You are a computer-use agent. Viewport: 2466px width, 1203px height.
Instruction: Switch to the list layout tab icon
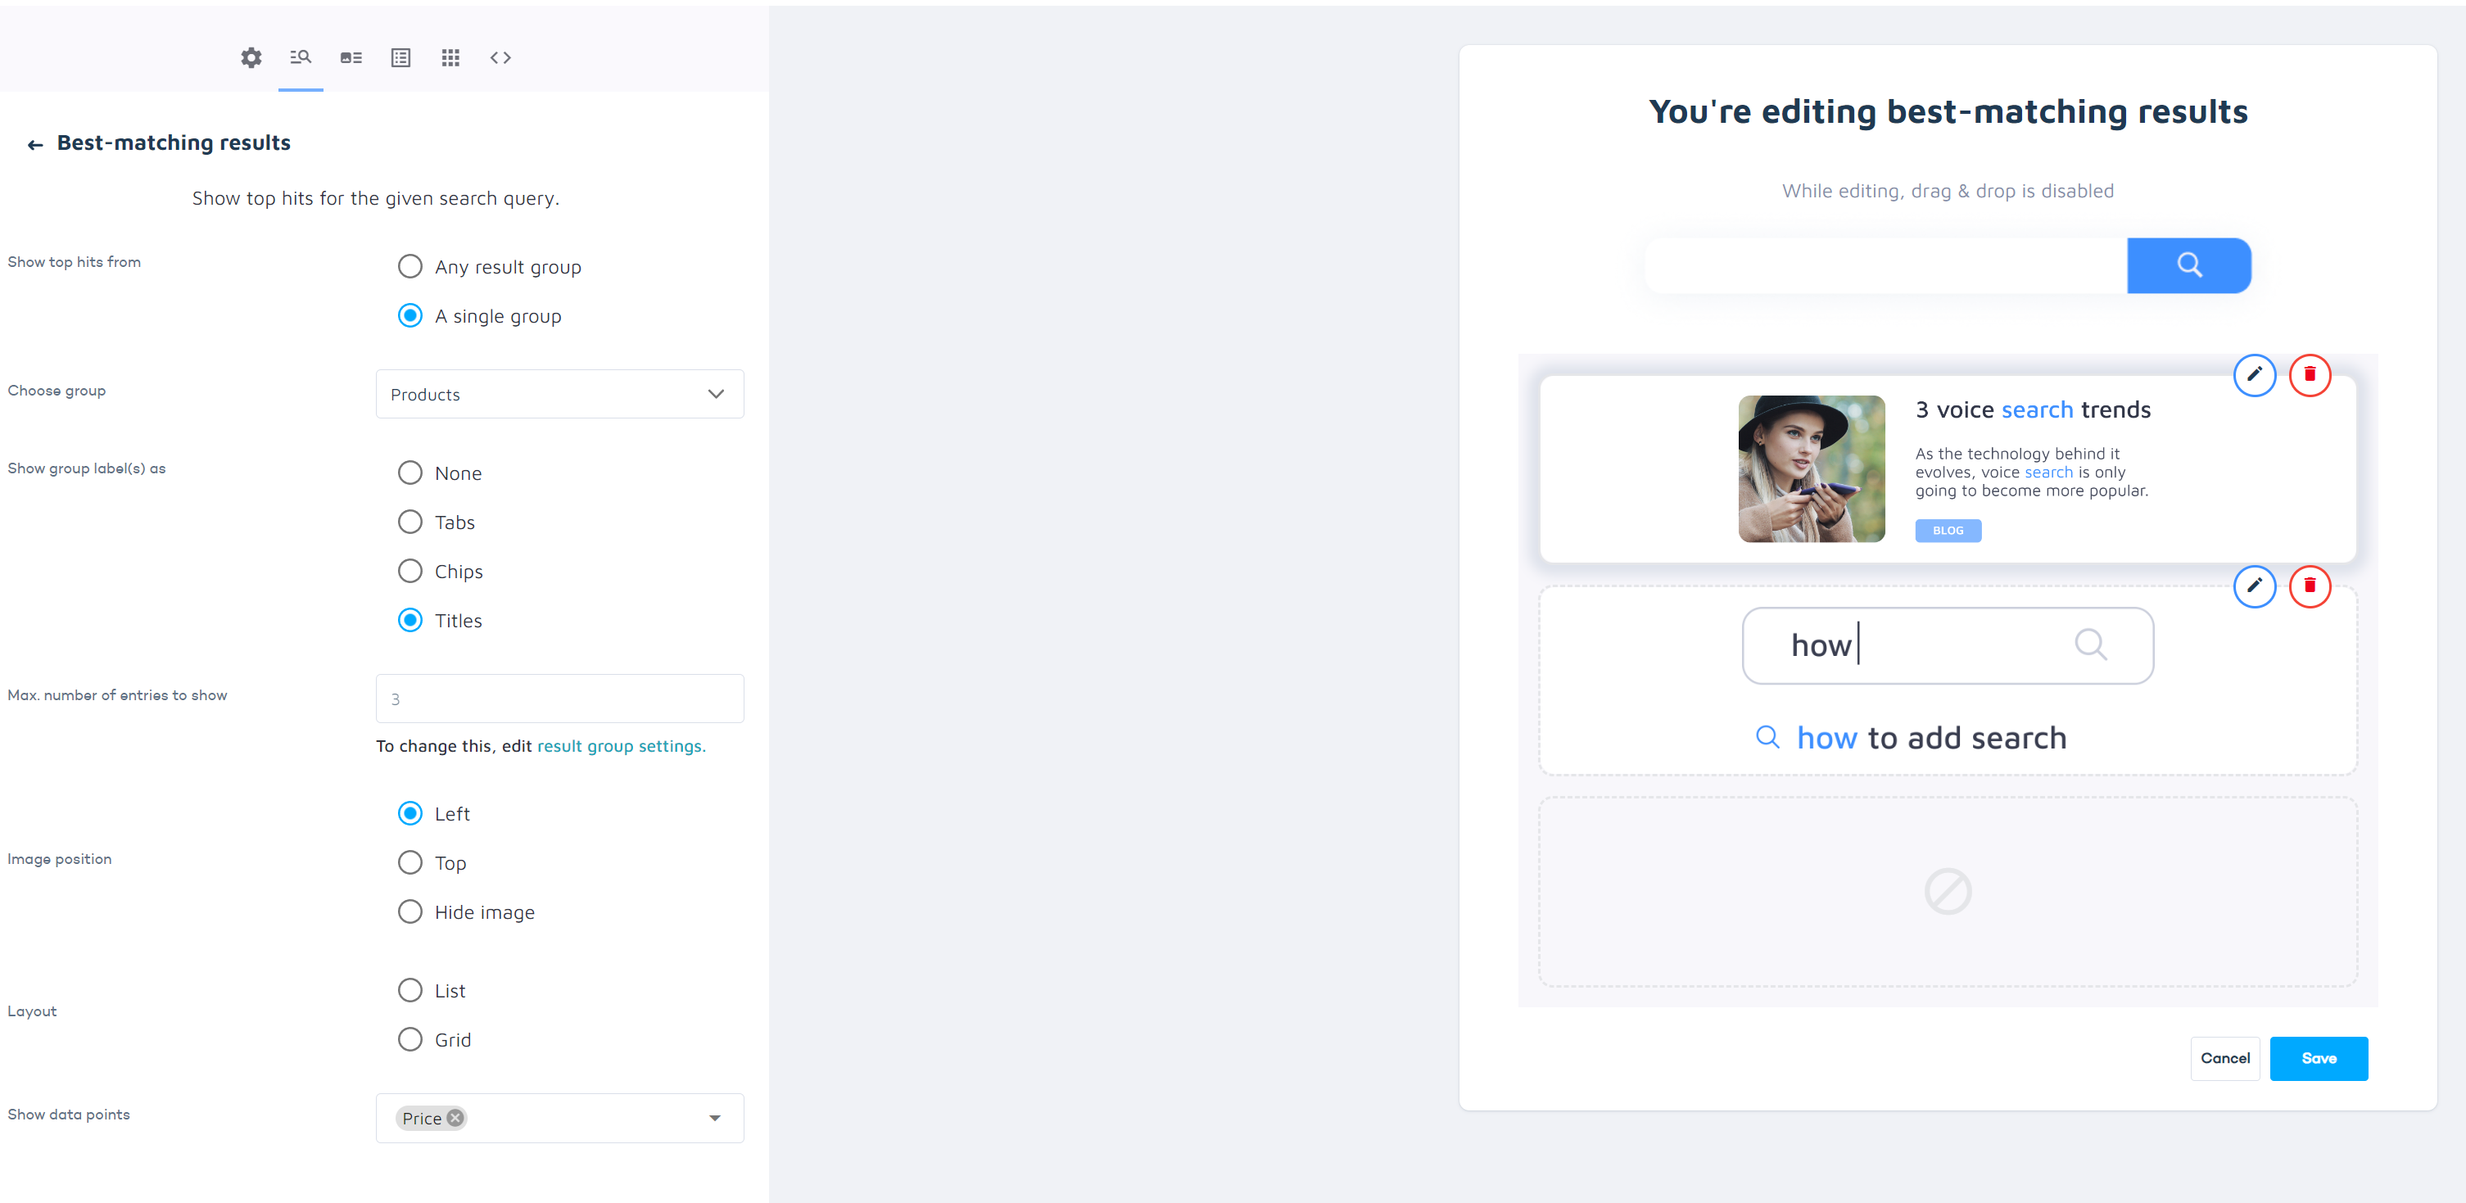(401, 57)
